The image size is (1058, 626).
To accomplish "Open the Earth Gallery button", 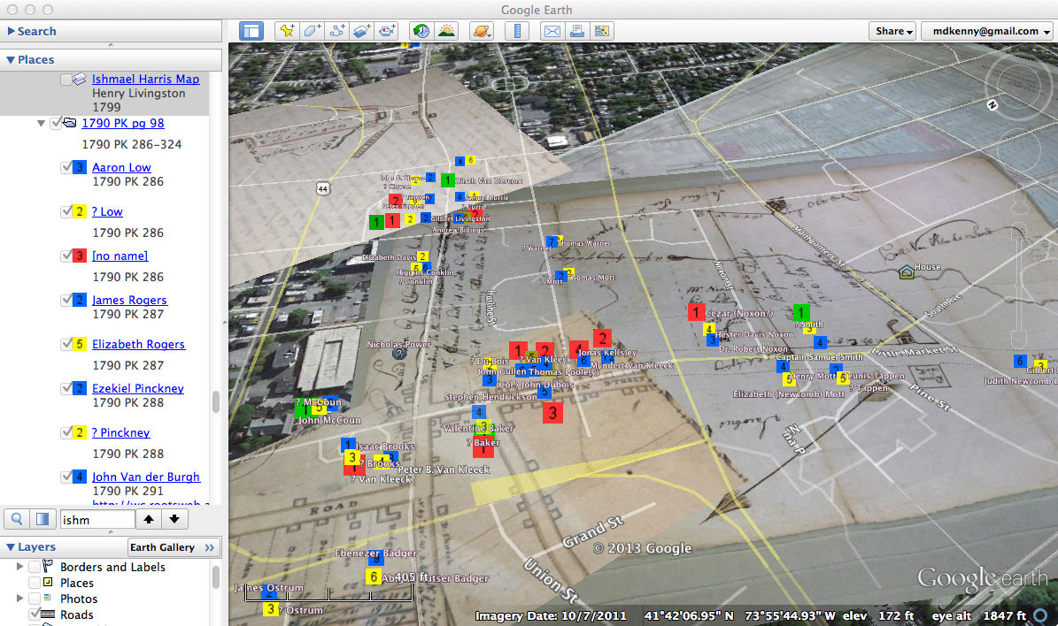I will 173,547.
